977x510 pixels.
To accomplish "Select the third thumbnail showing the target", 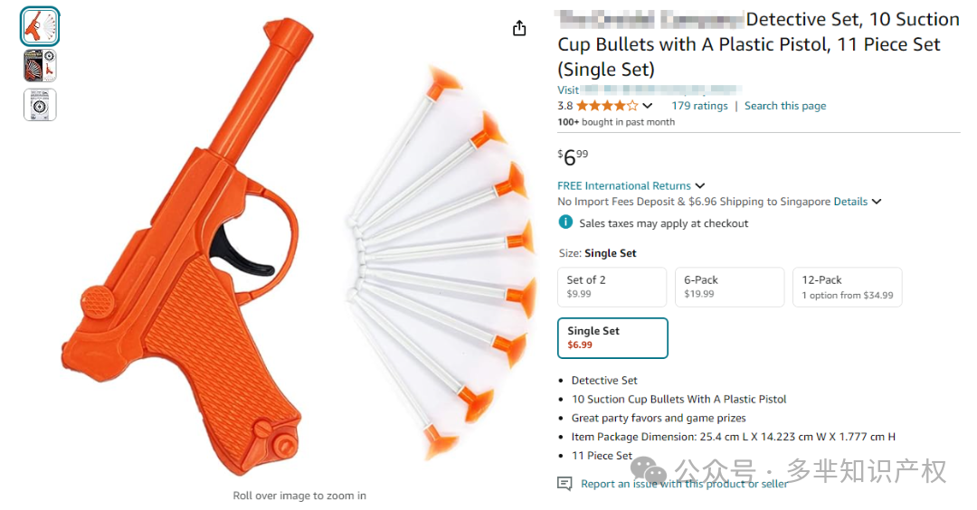I will pos(40,105).
